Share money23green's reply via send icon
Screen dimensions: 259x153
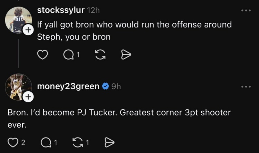coord(109,142)
